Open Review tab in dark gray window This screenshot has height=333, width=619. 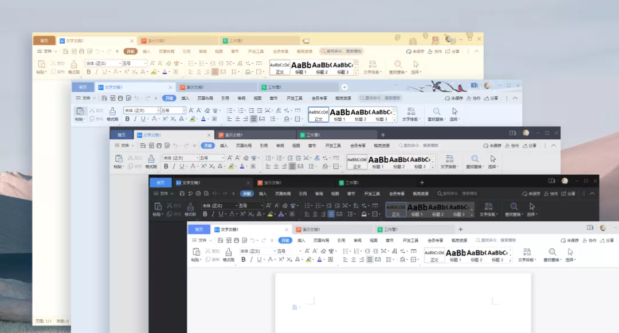coord(280,146)
